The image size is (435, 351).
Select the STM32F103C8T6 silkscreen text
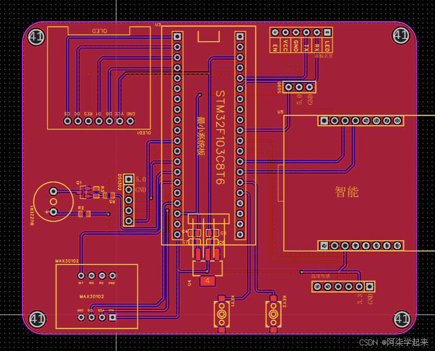(x=220, y=137)
